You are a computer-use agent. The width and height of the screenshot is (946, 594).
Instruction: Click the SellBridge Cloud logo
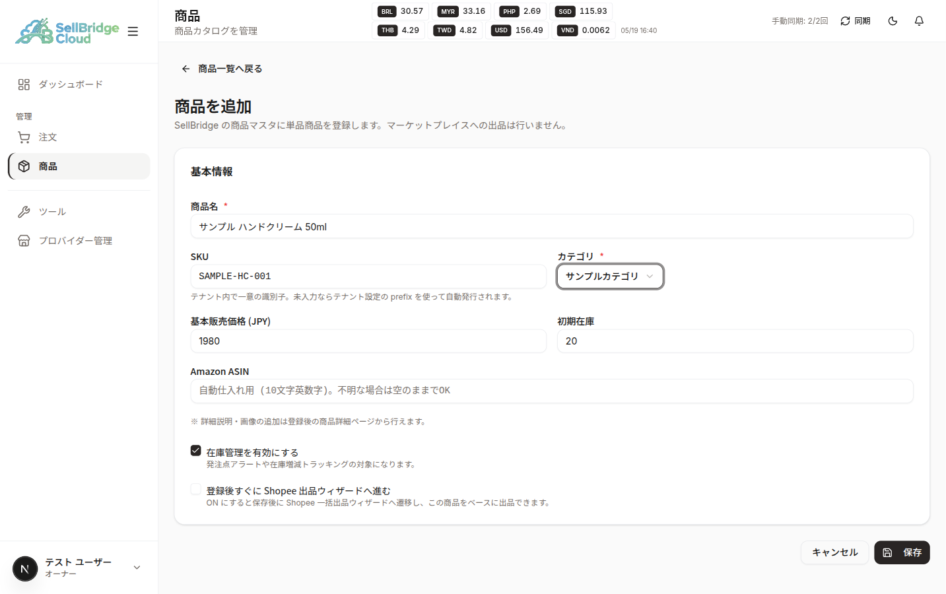tap(67, 31)
